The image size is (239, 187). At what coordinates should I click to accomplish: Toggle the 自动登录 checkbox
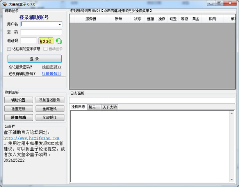click(46, 49)
